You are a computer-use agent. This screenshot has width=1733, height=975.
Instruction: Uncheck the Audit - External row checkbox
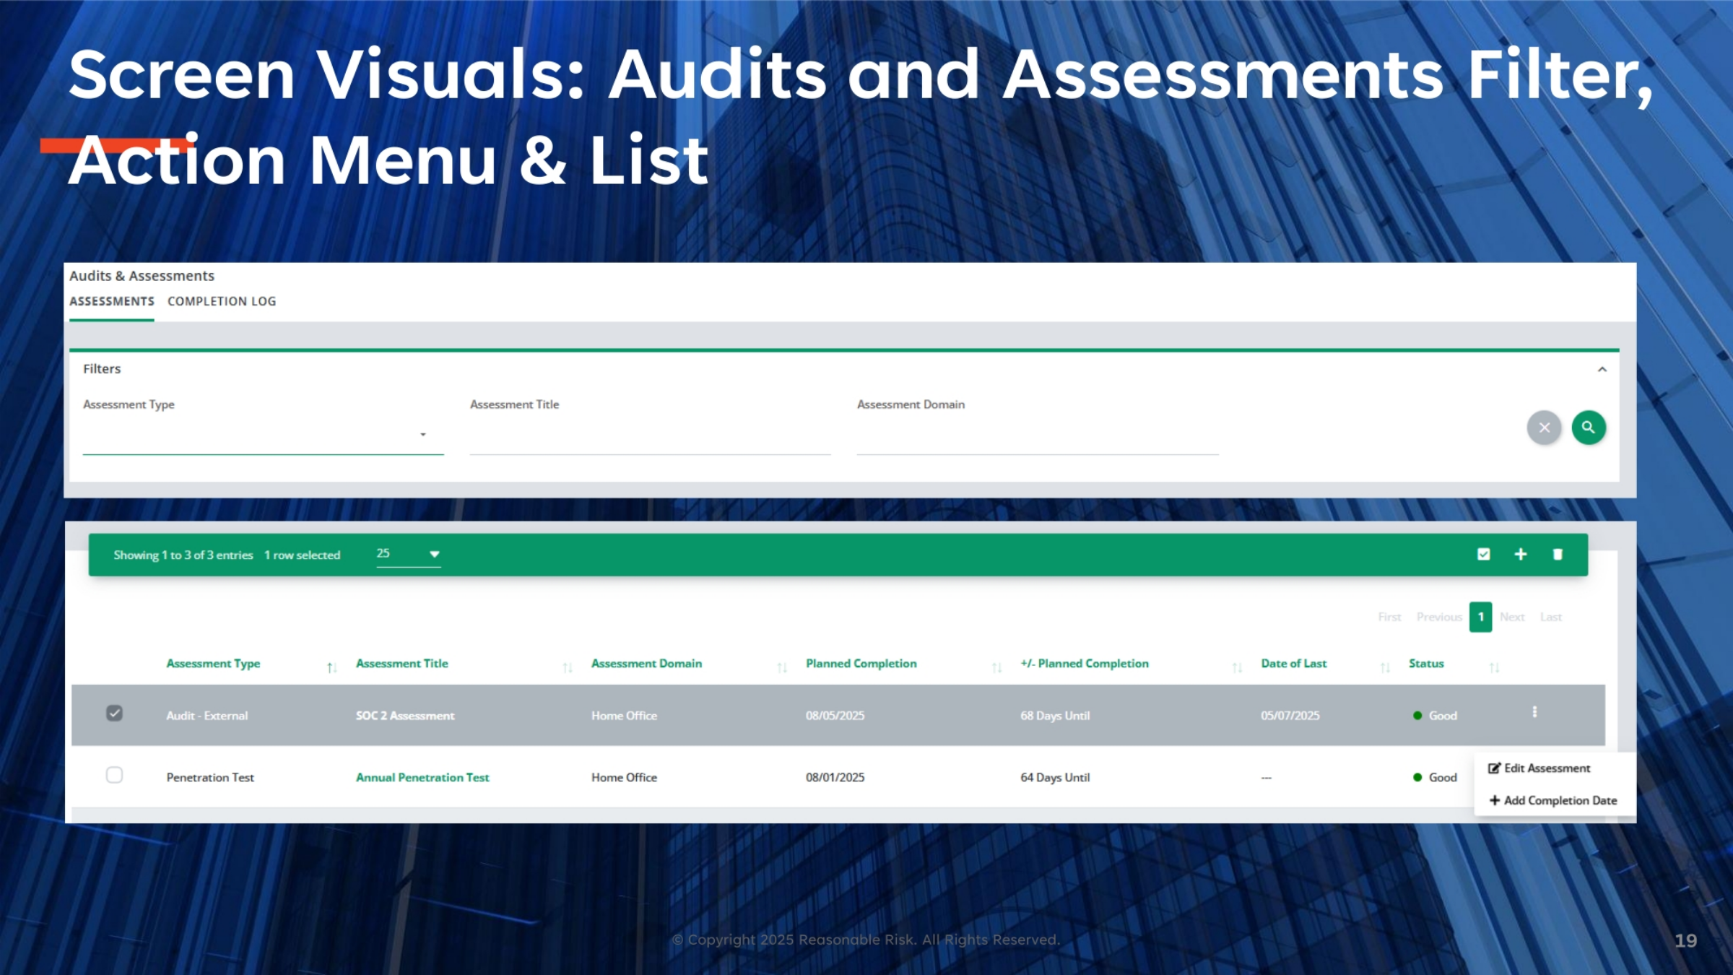pyautogui.click(x=114, y=714)
